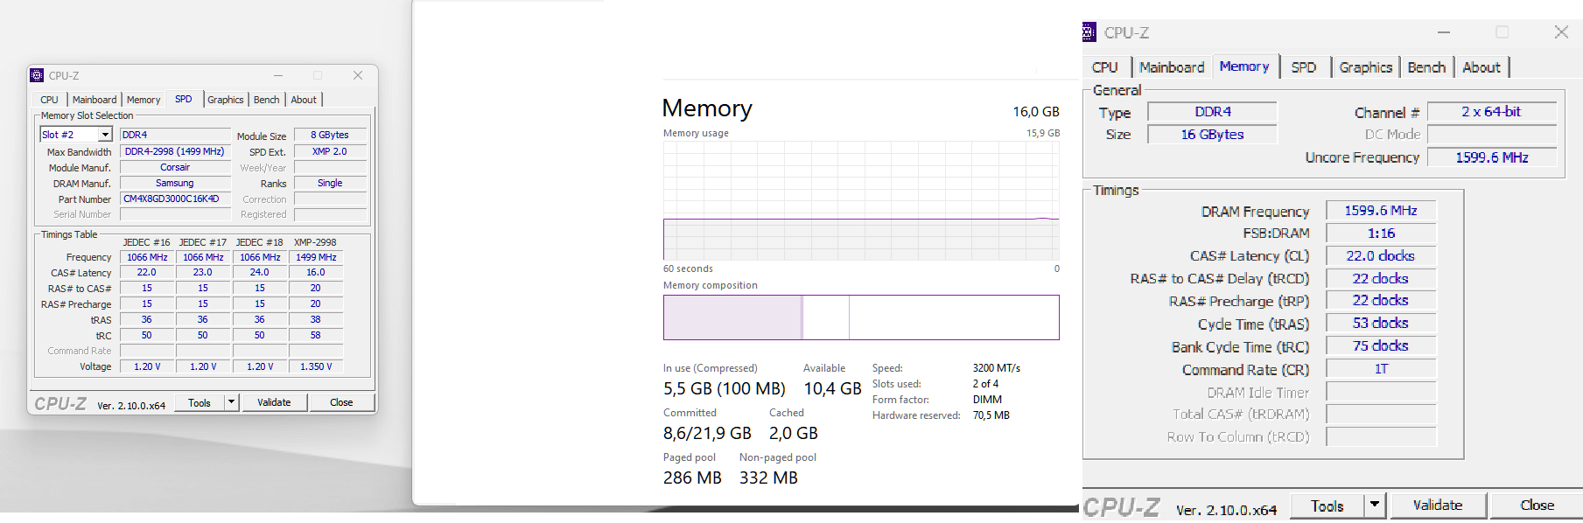
Task: Click the Close button in the small CPU-Z window
Action: tap(341, 402)
